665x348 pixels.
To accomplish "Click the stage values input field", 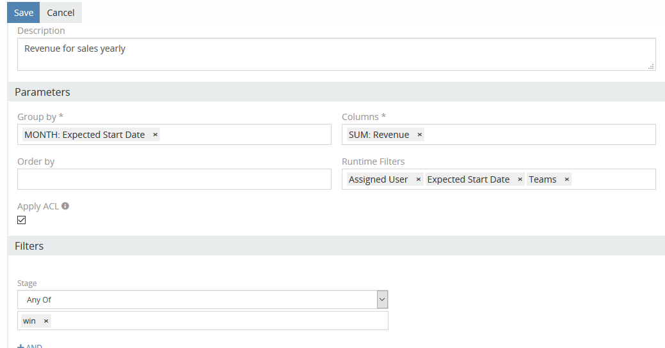I will point(218,321).
